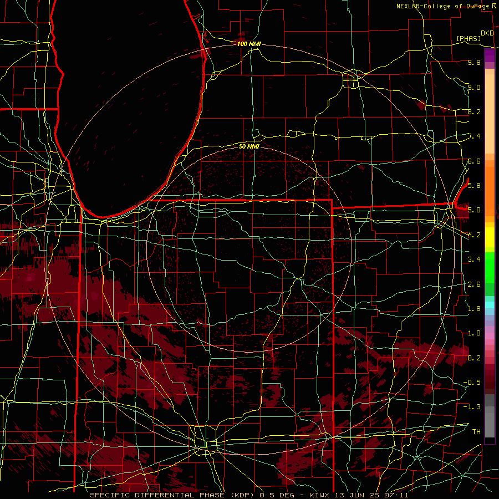
Task: Click the 100 NMI range ring label
Action: coord(249,44)
